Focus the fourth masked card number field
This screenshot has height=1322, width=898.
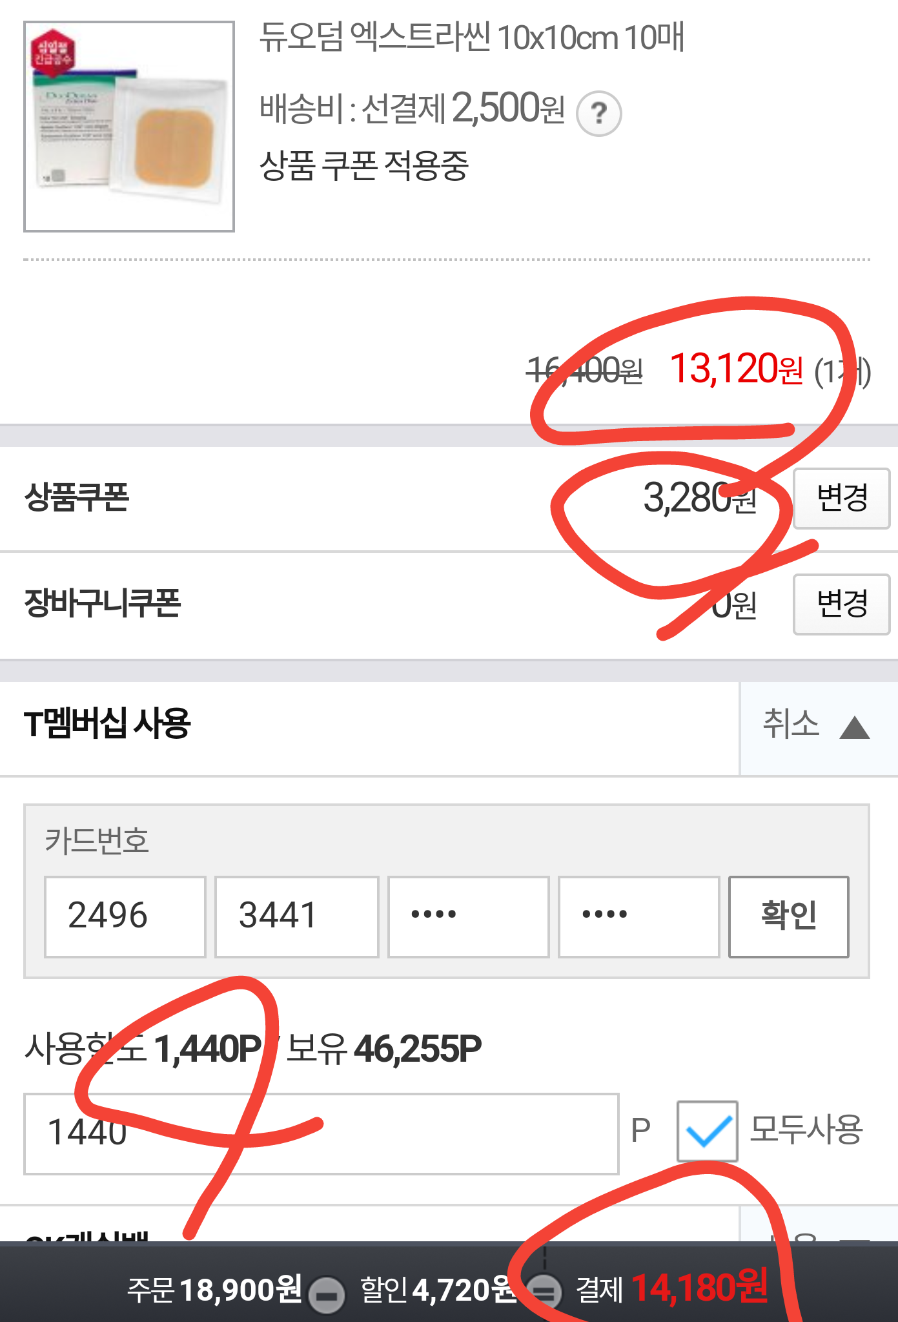tap(638, 916)
